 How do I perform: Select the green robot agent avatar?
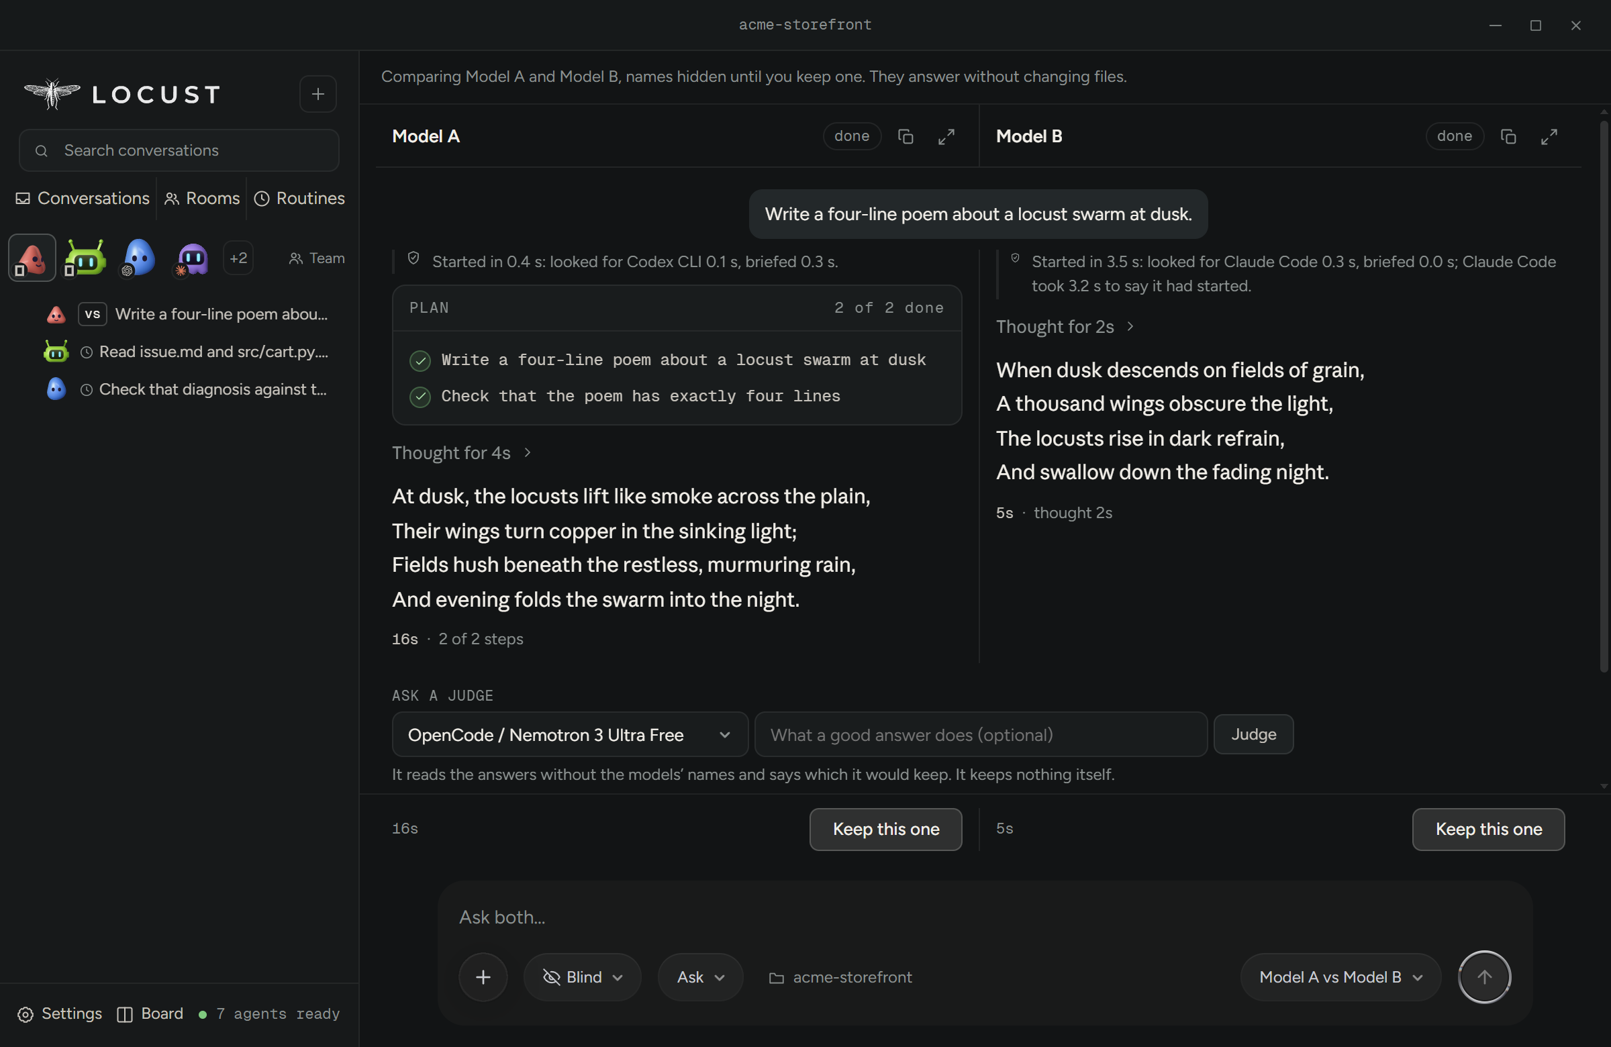[x=85, y=258]
